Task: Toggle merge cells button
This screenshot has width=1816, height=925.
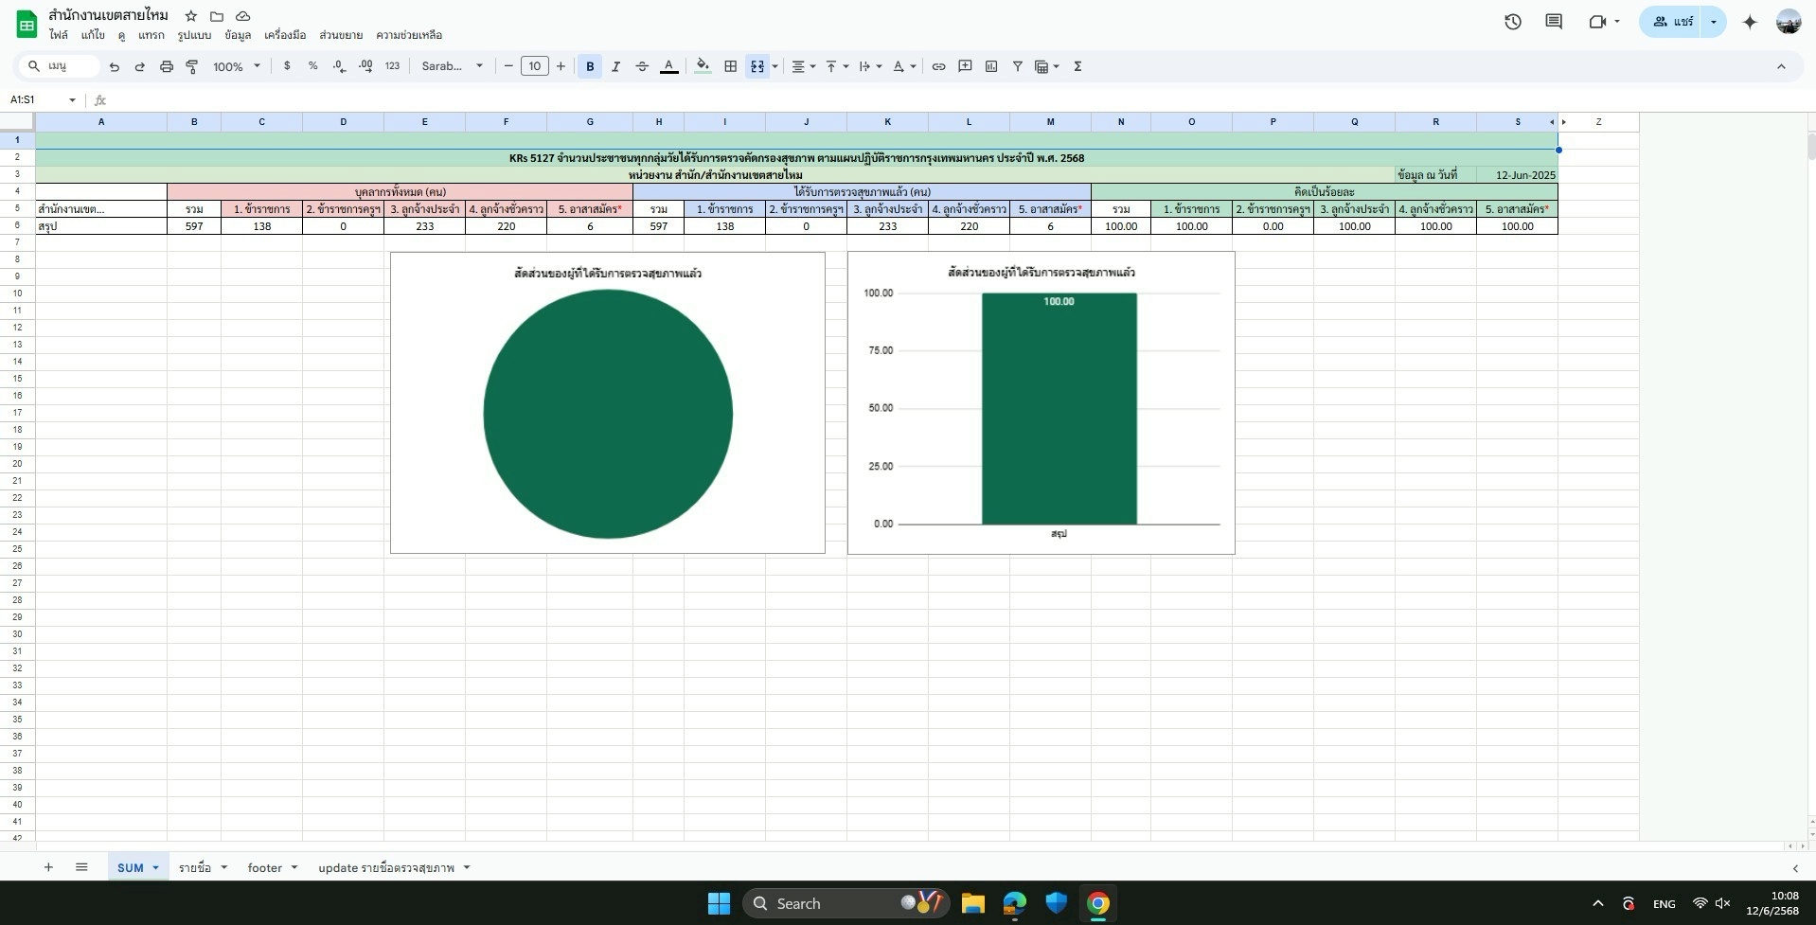Action: point(757,66)
